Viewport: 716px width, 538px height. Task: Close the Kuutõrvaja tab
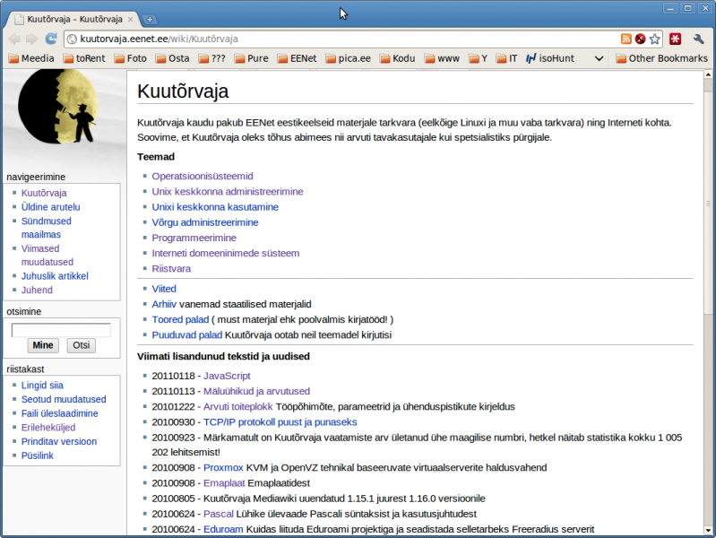(x=131, y=19)
